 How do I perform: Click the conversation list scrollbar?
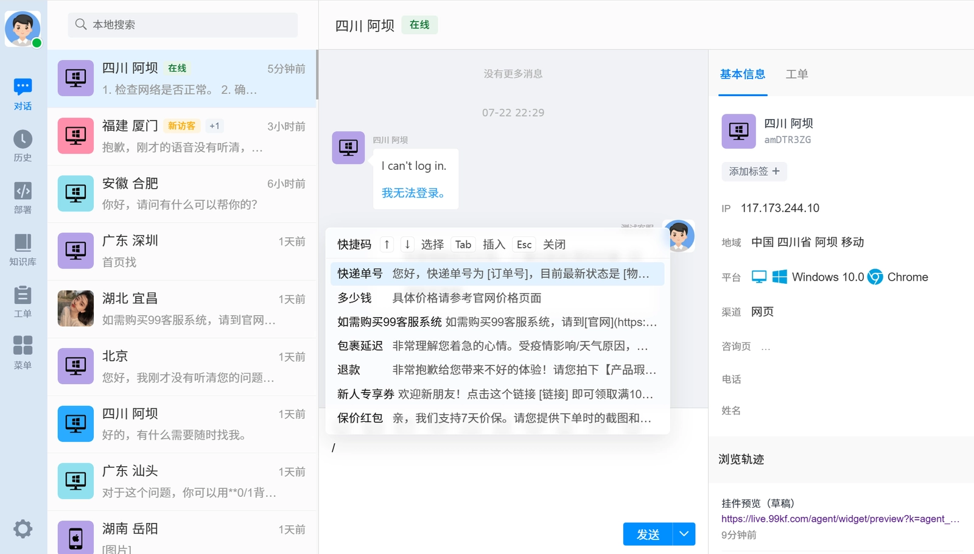pyautogui.click(x=317, y=74)
